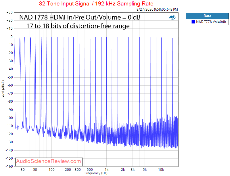Click the '-120' level axis tick label
Viewport: 230px width, 176px height.
9,134
